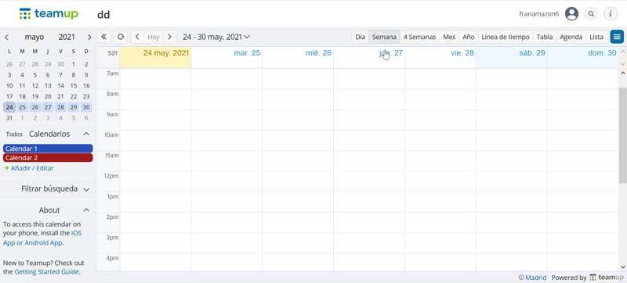The width and height of the screenshot is (627, 283).
Task: Go to next week arrow
Action: coord(169,37)
